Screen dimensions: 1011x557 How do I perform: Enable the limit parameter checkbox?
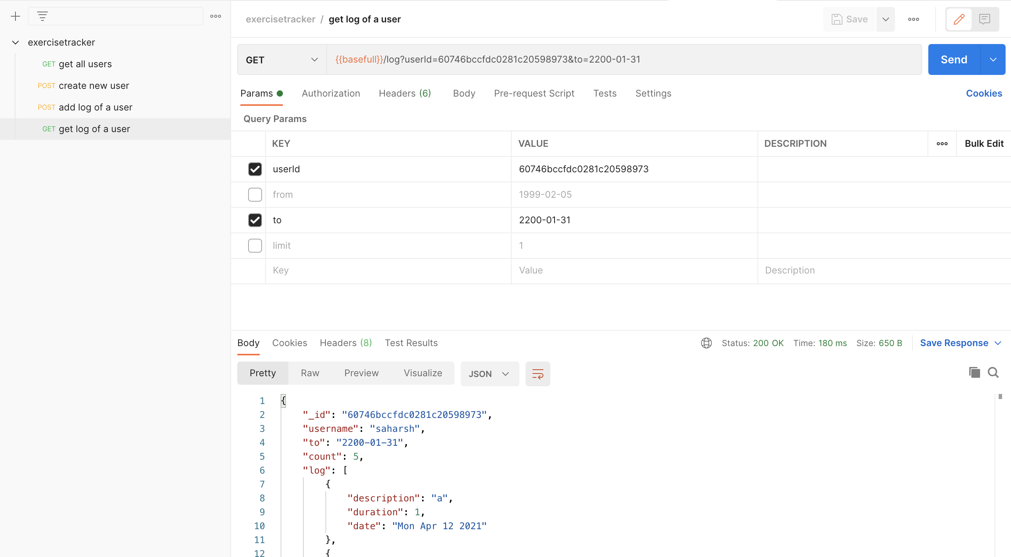click(255, 246)
